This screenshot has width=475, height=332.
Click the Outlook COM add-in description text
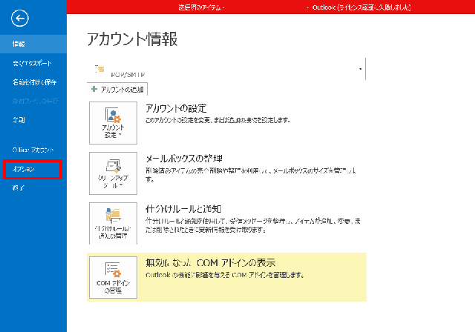(x=225, y=275)
